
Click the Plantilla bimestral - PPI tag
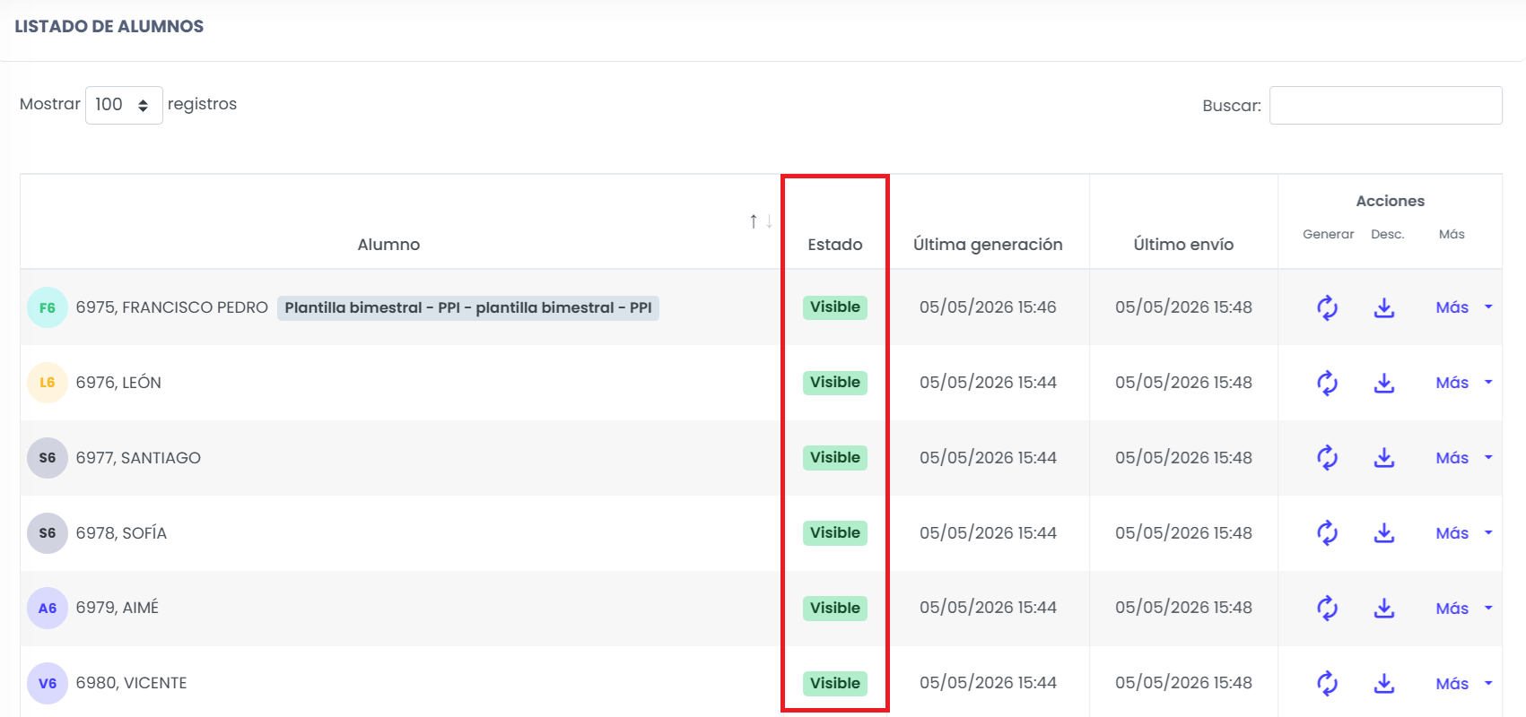click(468, 307)
